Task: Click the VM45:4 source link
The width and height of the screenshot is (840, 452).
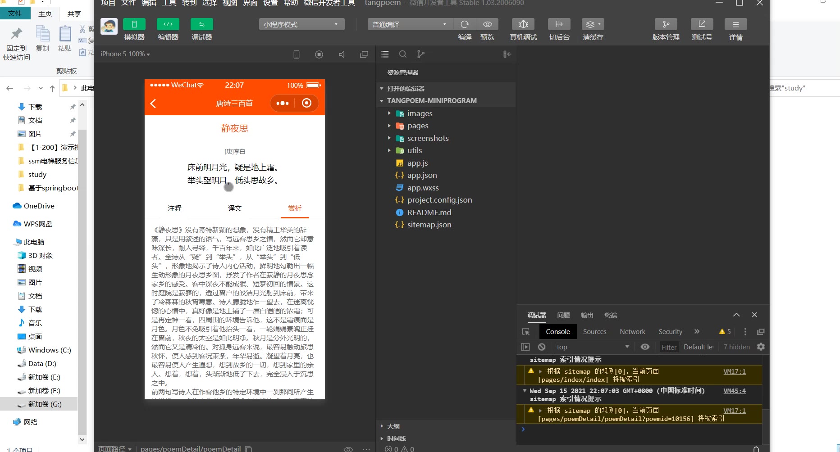Action: click(734, 391)
